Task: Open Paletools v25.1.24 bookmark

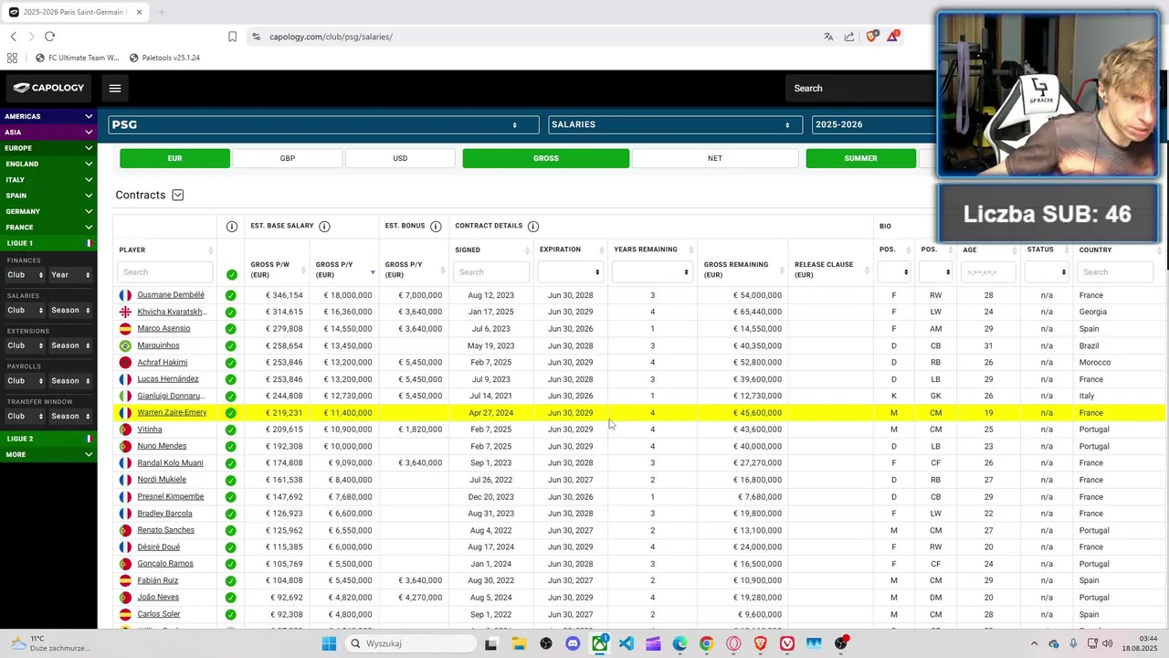Action: 164,58
